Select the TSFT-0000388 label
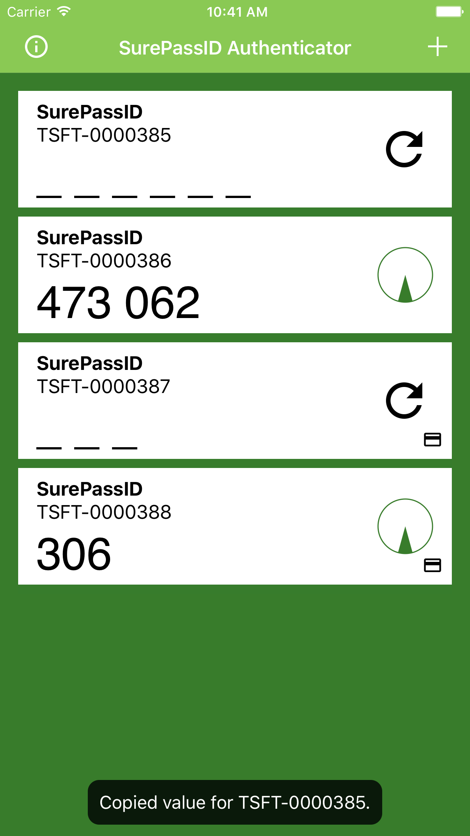Viewport: 470px width, 836px height. 104,512
